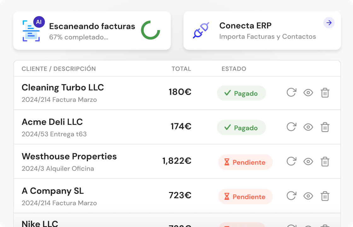The image size is (353, 227).
Task: Preview the Westhouse Properties invoice via eye icon
Action: click(x=308, y=161)
